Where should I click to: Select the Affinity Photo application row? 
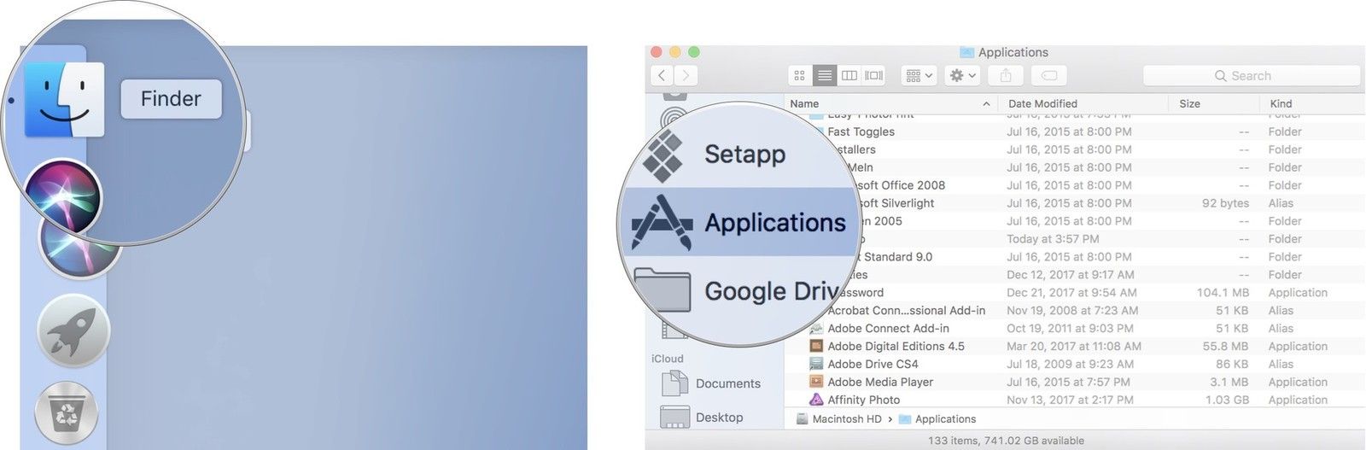coord(863,400)
